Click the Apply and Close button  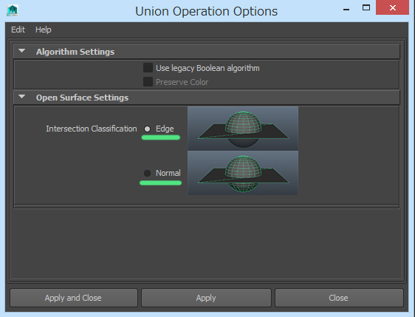(74, 298)
